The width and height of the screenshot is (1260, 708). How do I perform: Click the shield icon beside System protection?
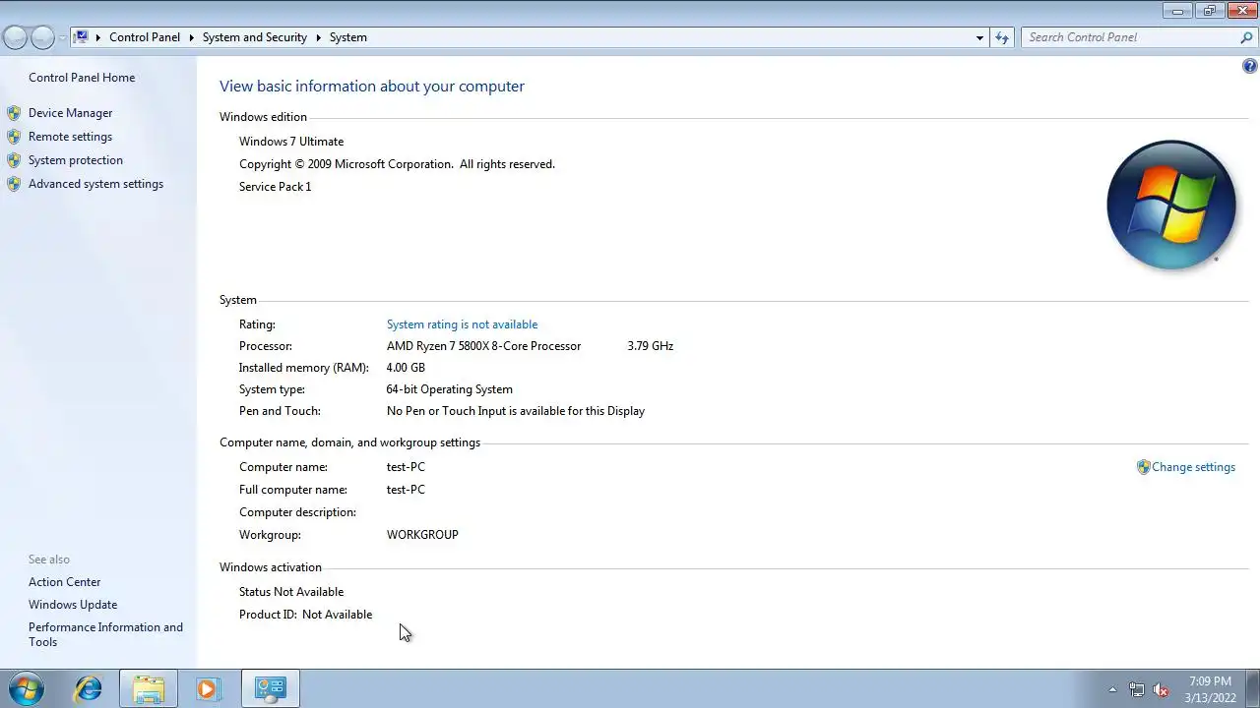tap(14, 160)
